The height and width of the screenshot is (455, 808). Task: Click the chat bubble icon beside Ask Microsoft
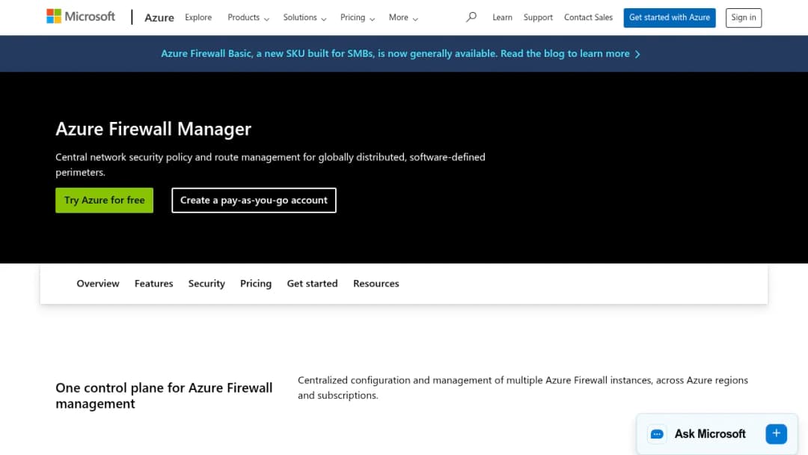point(657,434)
